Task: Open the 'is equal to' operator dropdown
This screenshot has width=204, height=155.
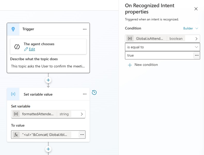Action: tap(162, 47)
